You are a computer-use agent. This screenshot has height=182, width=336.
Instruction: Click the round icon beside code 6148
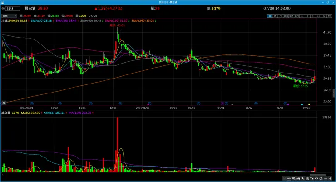tap(3, 9)
